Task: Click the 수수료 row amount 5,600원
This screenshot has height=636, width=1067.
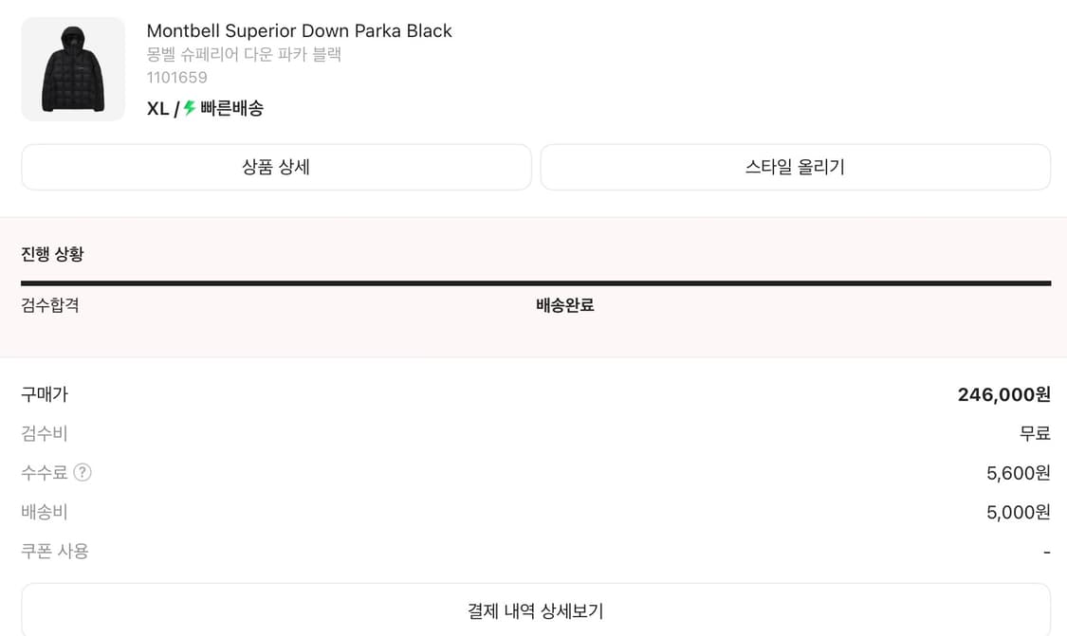Action: click(1017, 473)
